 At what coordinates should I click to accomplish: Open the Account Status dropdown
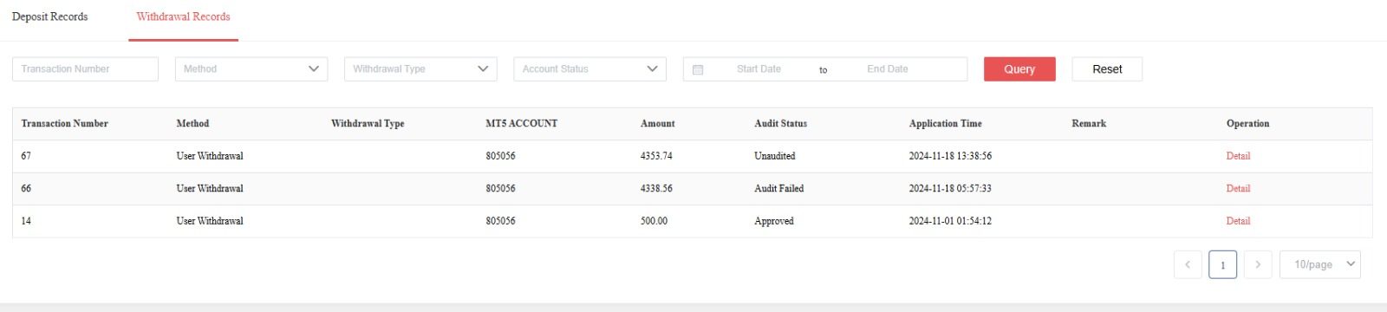point(589,69)
